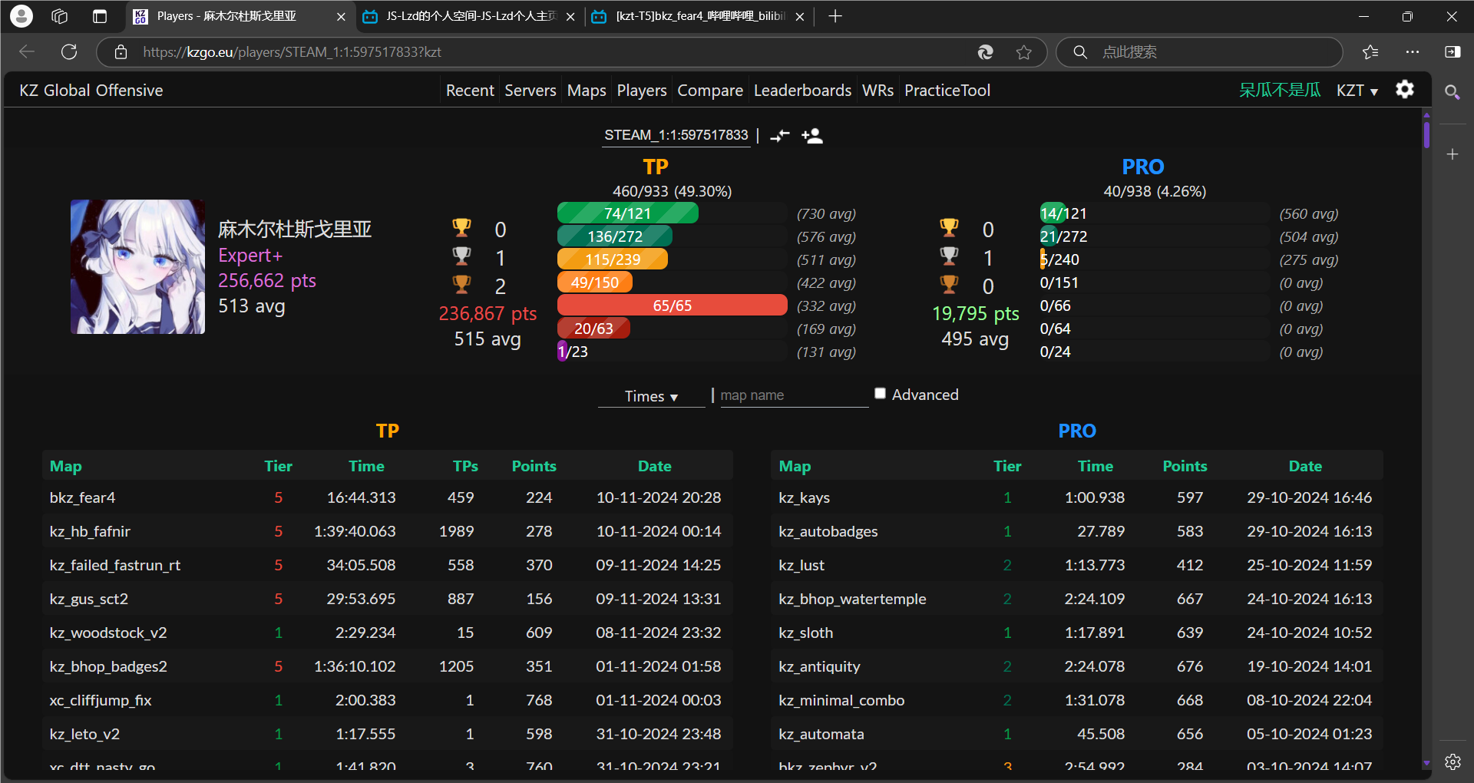Click the browser search field 点此搜索
This screenshot has height=783, width=1474.
[1198, 51]
